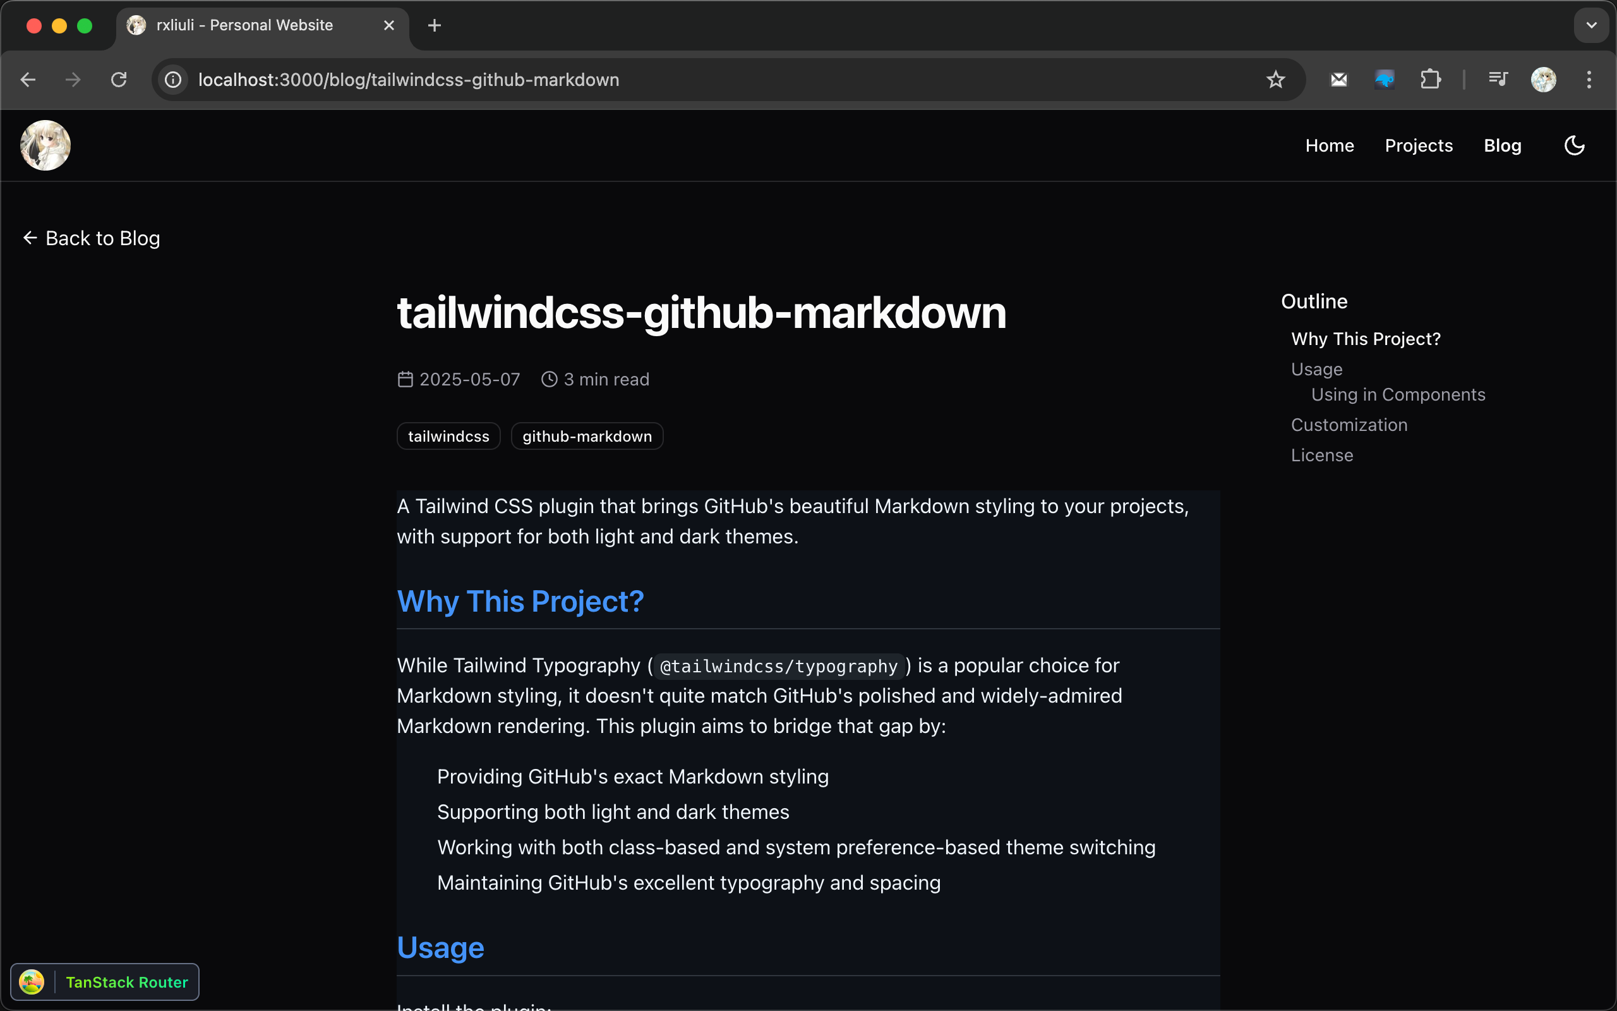Go back with browser back arrow
Image resolution: width=1617 pixels, height=1011 pixels.
click(28, 80)
